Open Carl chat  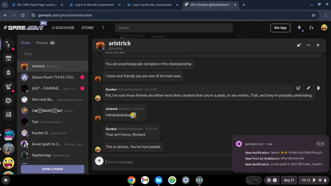coord(52,122)
